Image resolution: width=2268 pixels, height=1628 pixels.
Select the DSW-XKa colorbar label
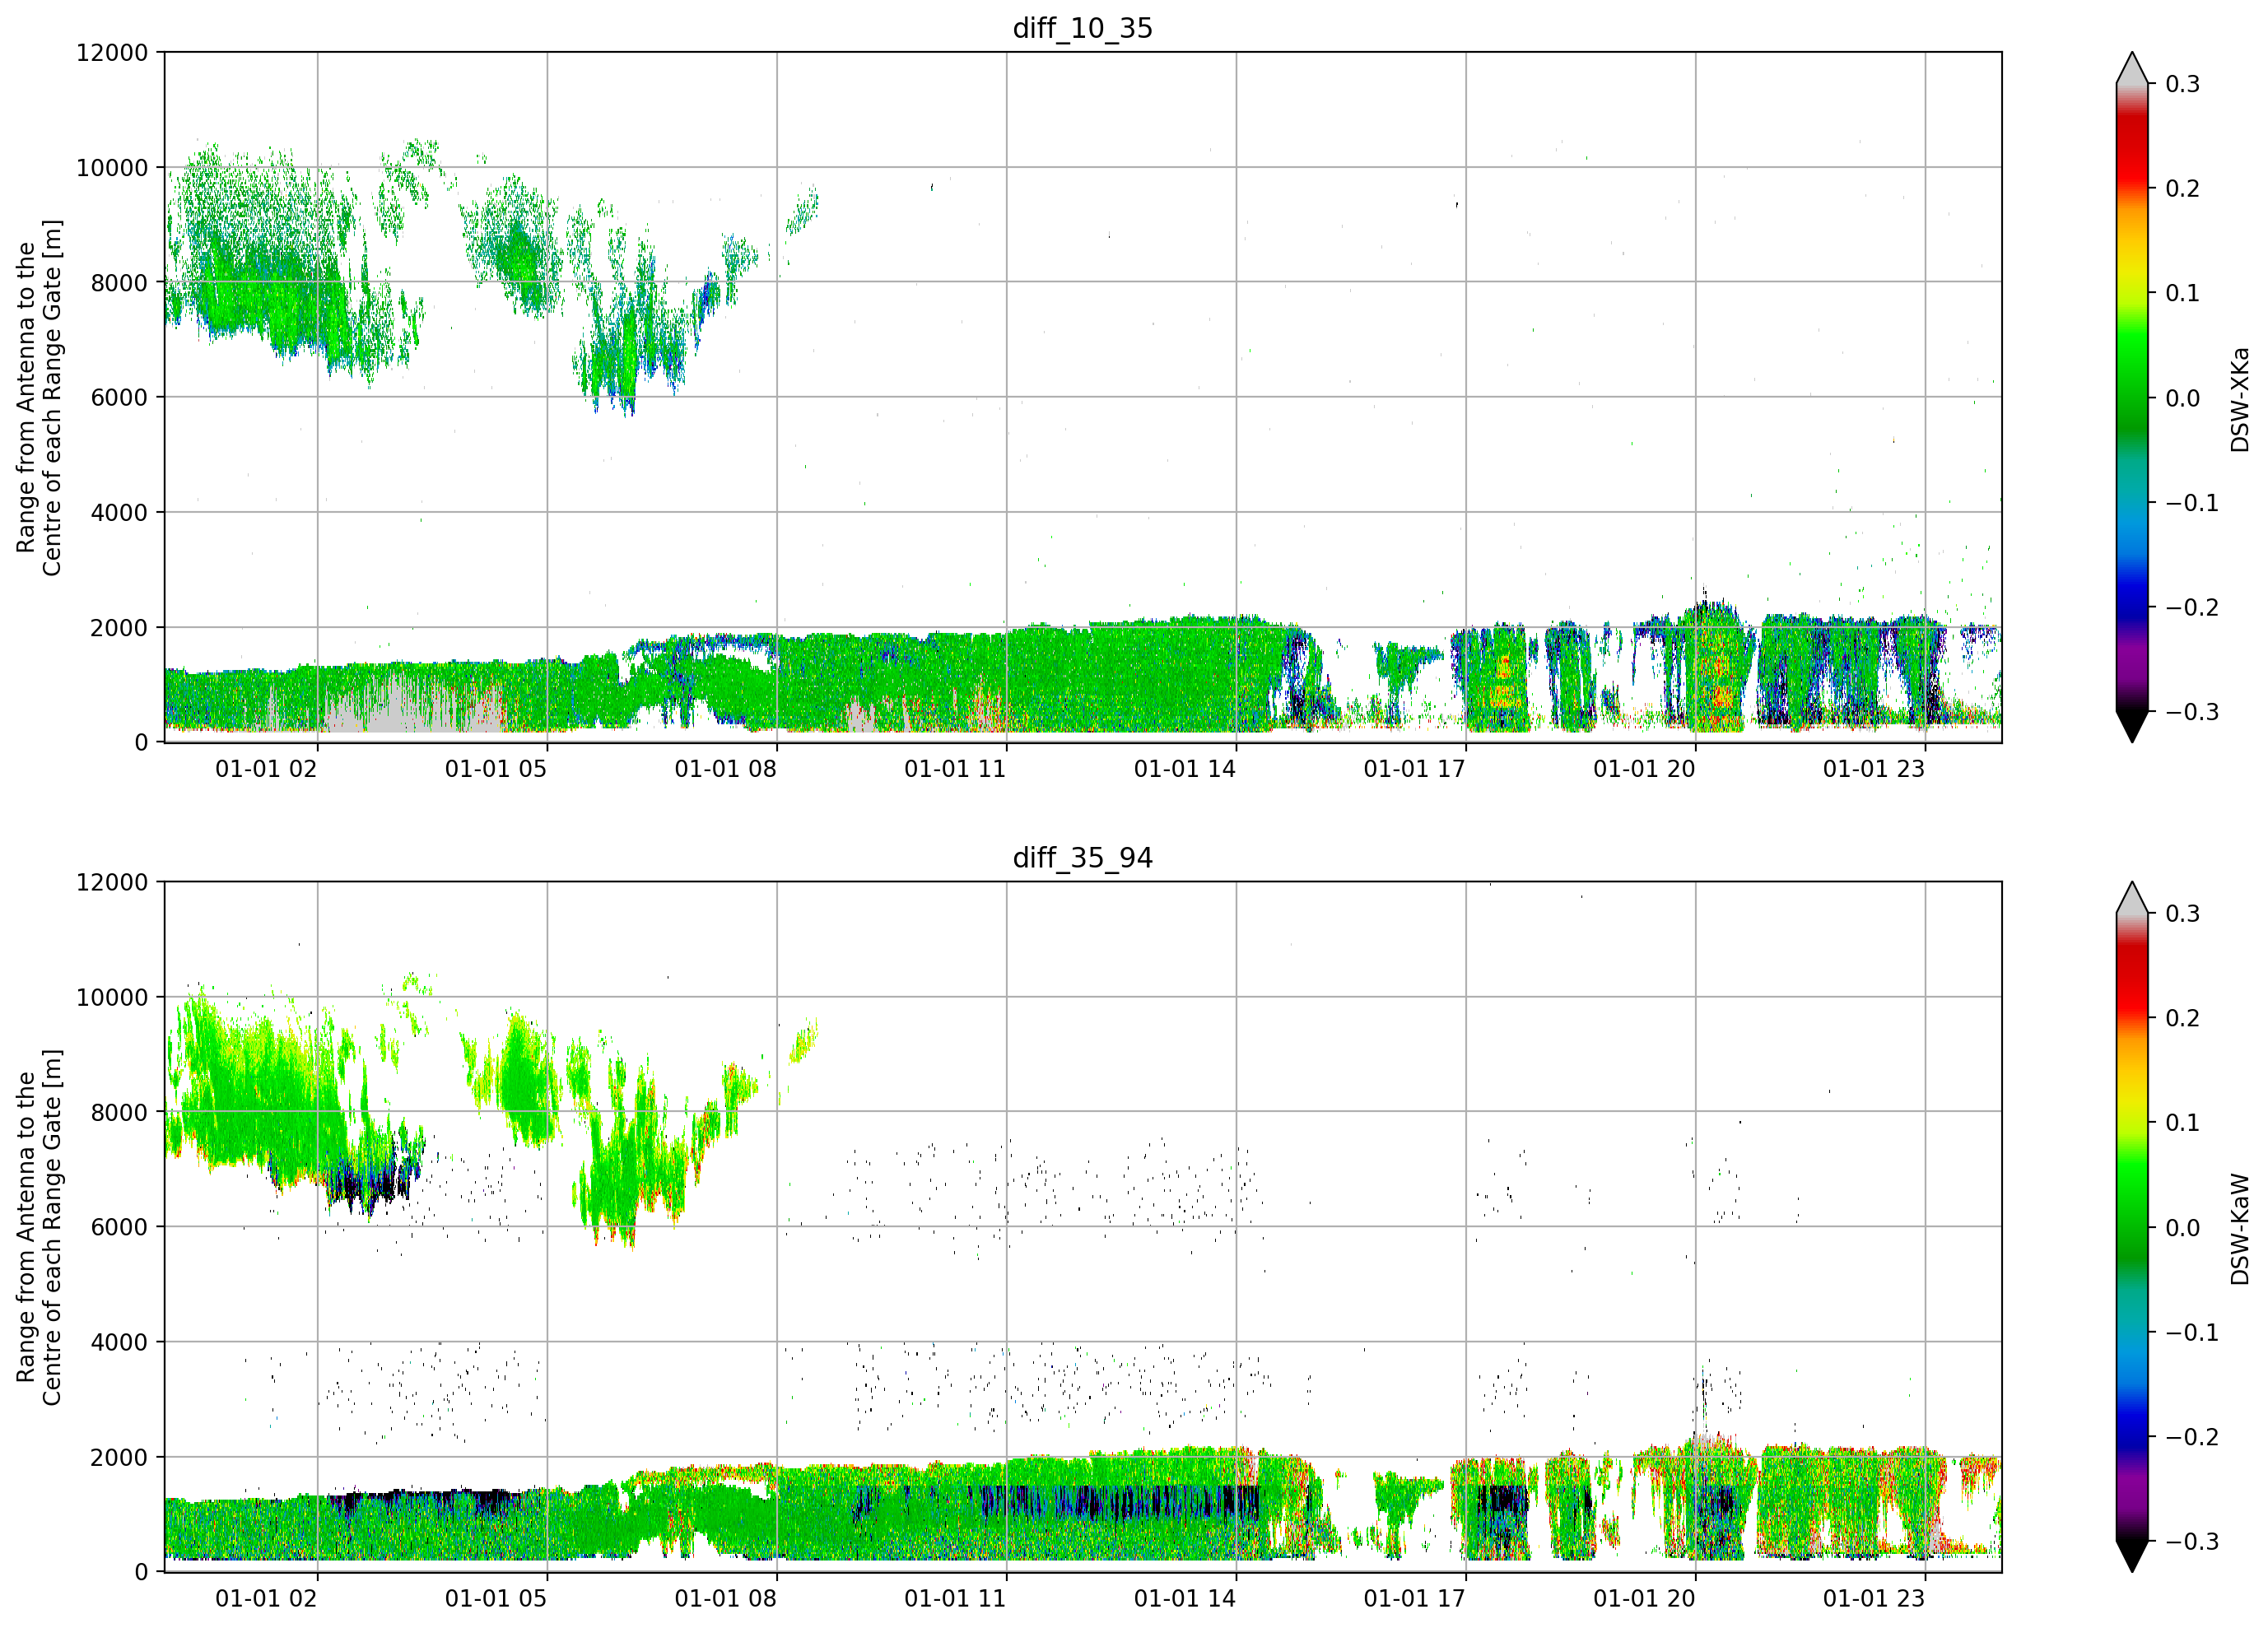tap(2239, 399)
